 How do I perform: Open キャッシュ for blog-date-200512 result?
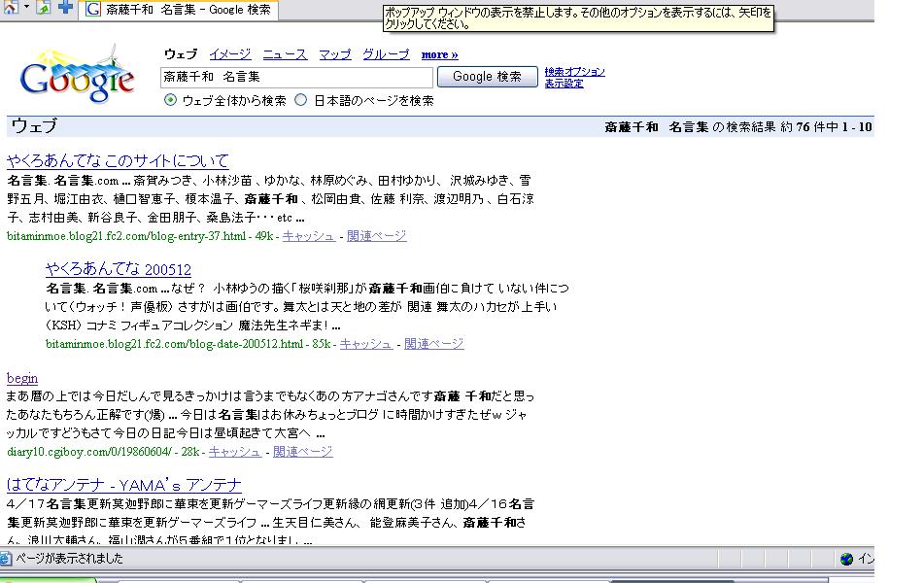pyautogui.click(x=365, y=344)
